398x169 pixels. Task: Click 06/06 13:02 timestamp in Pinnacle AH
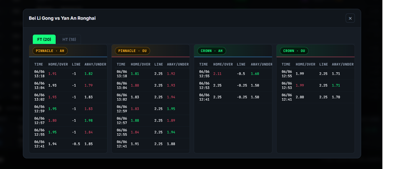tap(39, 97)
